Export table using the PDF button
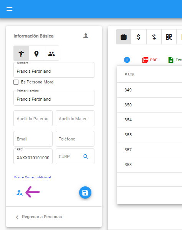The image size is (182, 230). (x=150, y=60)
